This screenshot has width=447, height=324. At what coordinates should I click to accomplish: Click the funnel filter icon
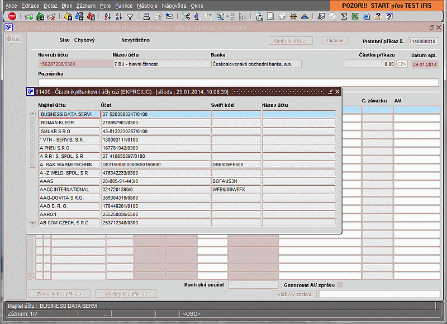[x=130, y=17]
